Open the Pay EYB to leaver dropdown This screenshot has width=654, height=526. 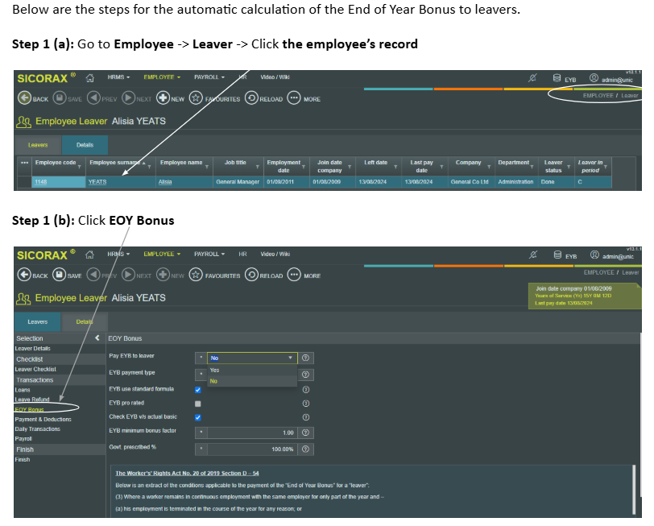coord(252,358)
